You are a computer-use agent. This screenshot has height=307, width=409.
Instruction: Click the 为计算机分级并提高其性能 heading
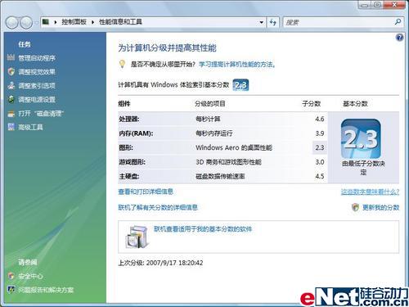(167, 48)
